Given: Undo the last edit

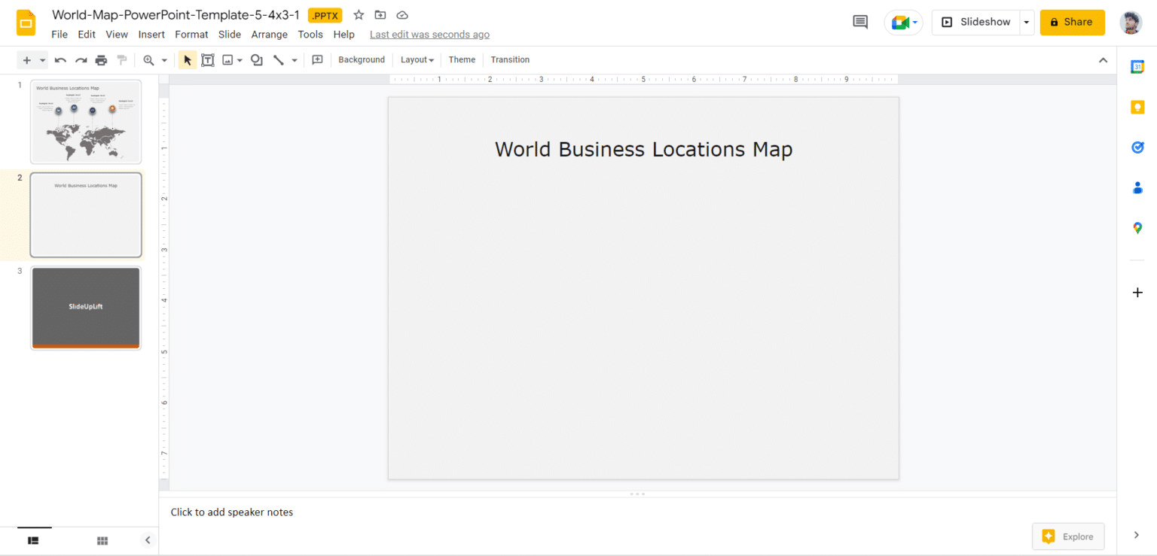Looking at the screenshot, I should 60,59.
